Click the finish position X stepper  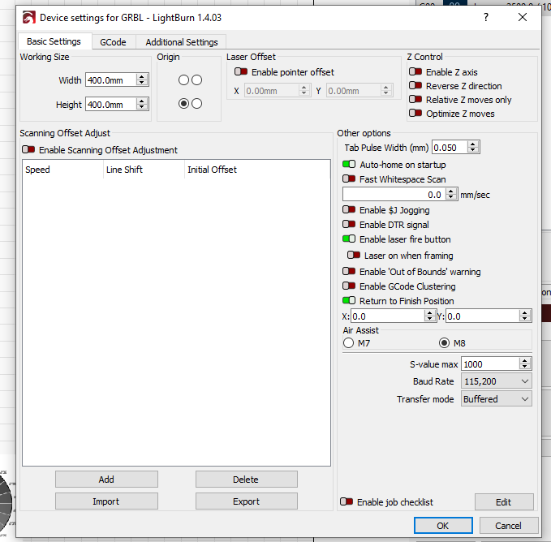point(430,316)
